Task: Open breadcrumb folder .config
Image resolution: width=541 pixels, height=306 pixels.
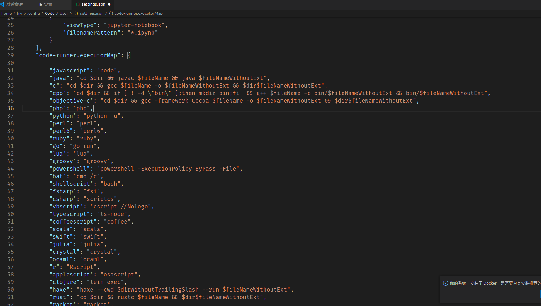Action: pyautogui.click(x=34, y=13)
